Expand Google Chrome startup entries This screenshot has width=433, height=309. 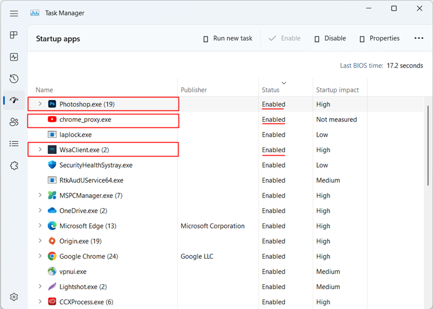click(40, 256)
